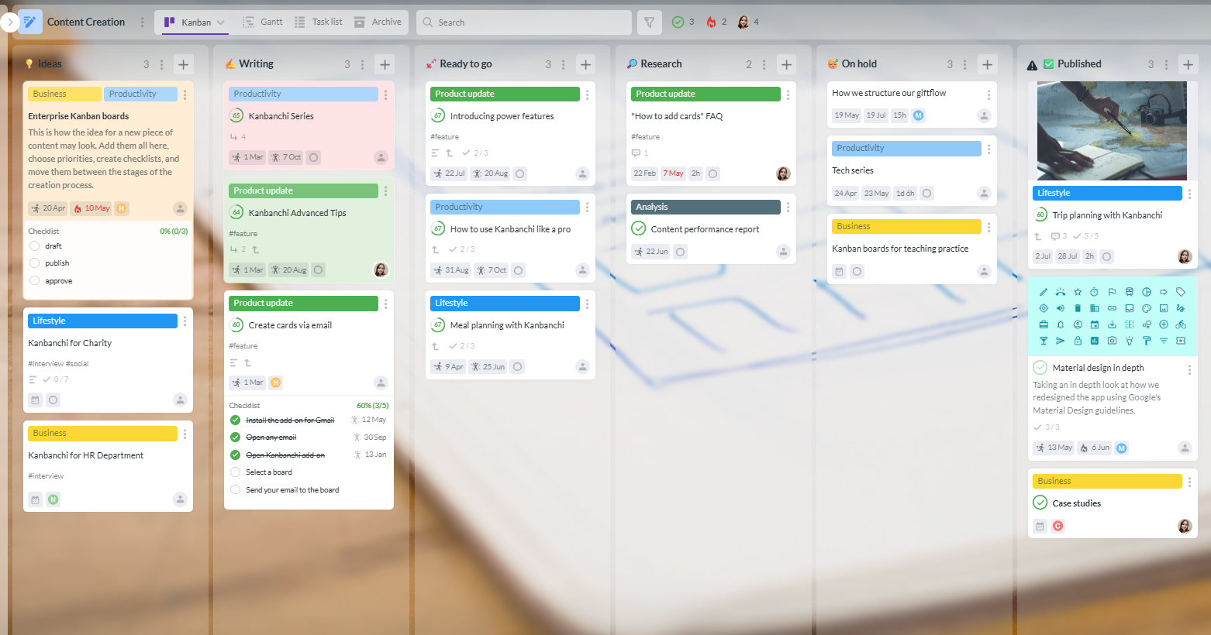Add a card to Ideas list
This screenshot has width=1211, height=635.
click(x=183, y=64)
